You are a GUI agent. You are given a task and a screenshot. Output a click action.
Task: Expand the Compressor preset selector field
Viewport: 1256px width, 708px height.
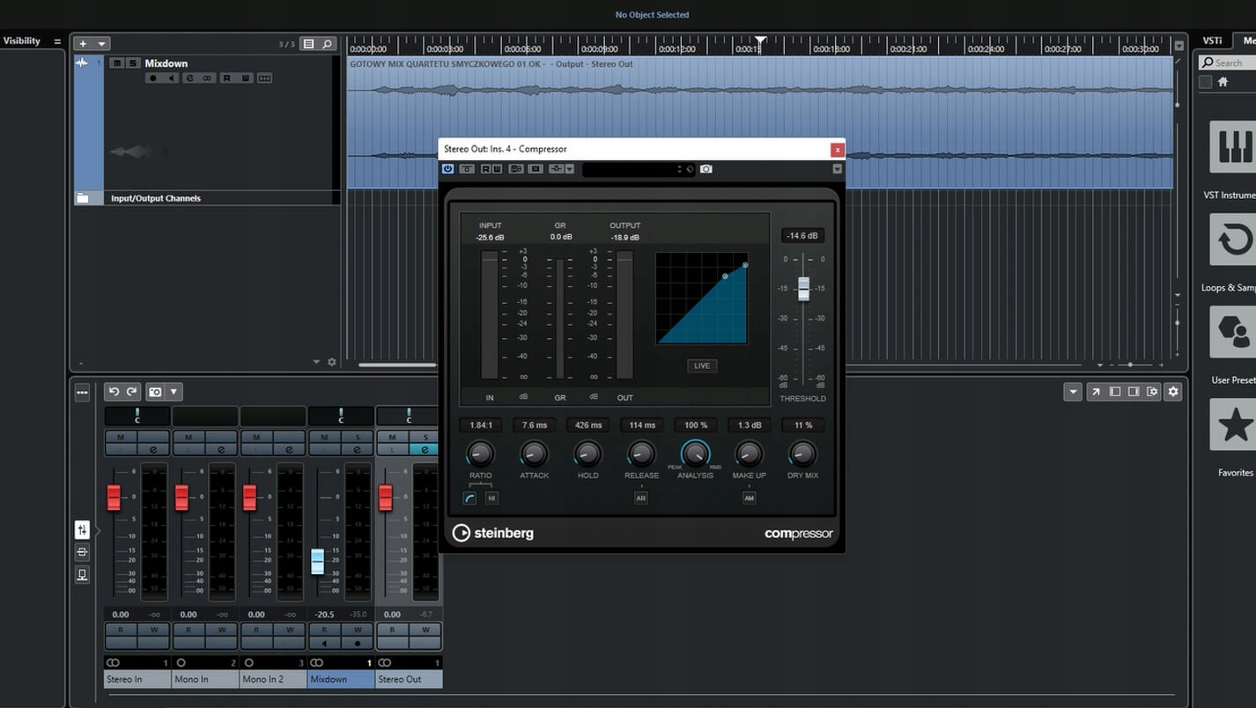tap(632, 169)
